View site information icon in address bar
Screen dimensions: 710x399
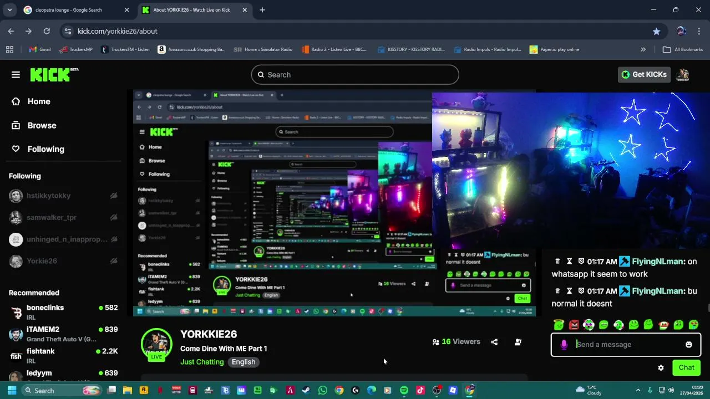[67, 32]
